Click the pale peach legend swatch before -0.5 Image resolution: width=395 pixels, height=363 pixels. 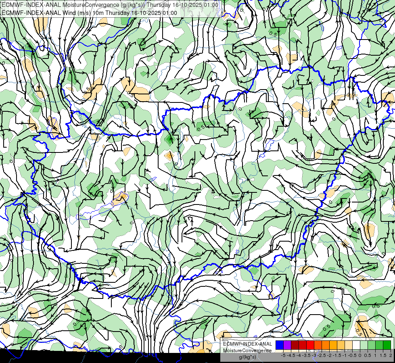tap(349, 345)
